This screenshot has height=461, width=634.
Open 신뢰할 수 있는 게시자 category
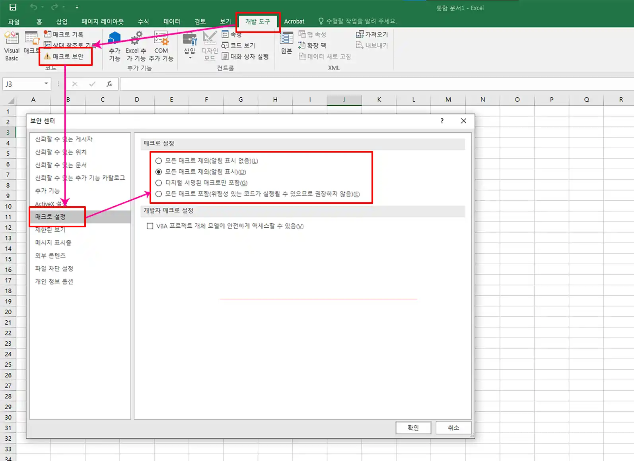pos(80,139)
